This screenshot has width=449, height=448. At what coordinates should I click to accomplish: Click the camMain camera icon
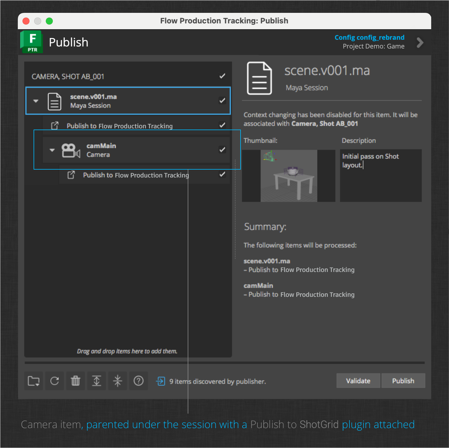pos(71,151)
